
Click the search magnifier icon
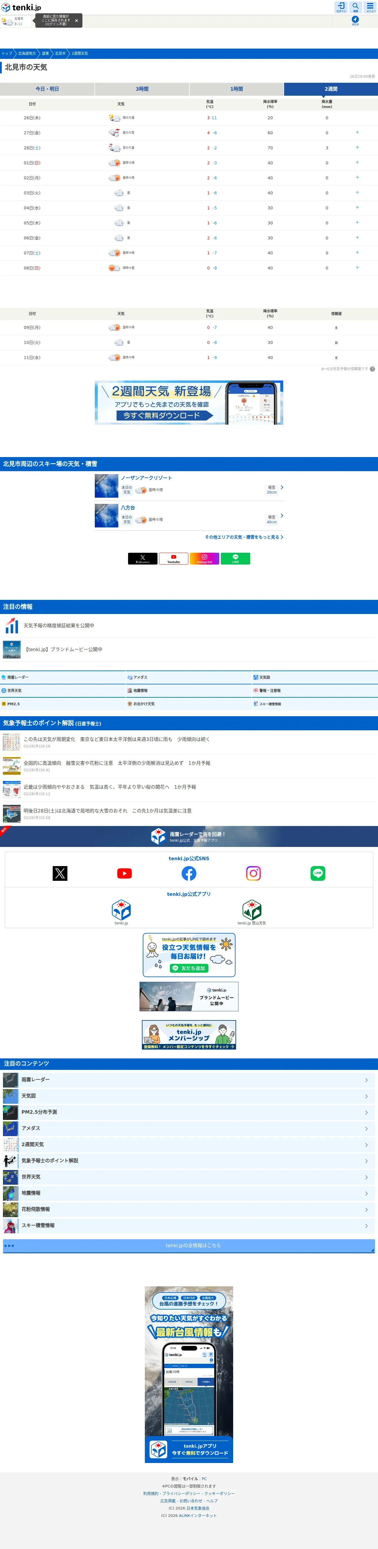pos(355,7)
